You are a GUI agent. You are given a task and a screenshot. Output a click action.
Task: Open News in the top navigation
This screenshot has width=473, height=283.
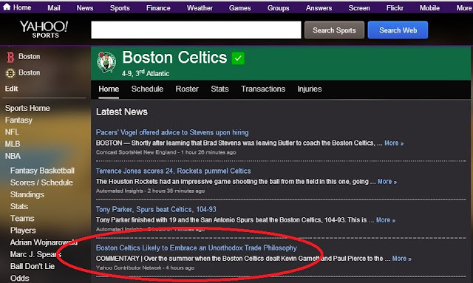(85, 8)
